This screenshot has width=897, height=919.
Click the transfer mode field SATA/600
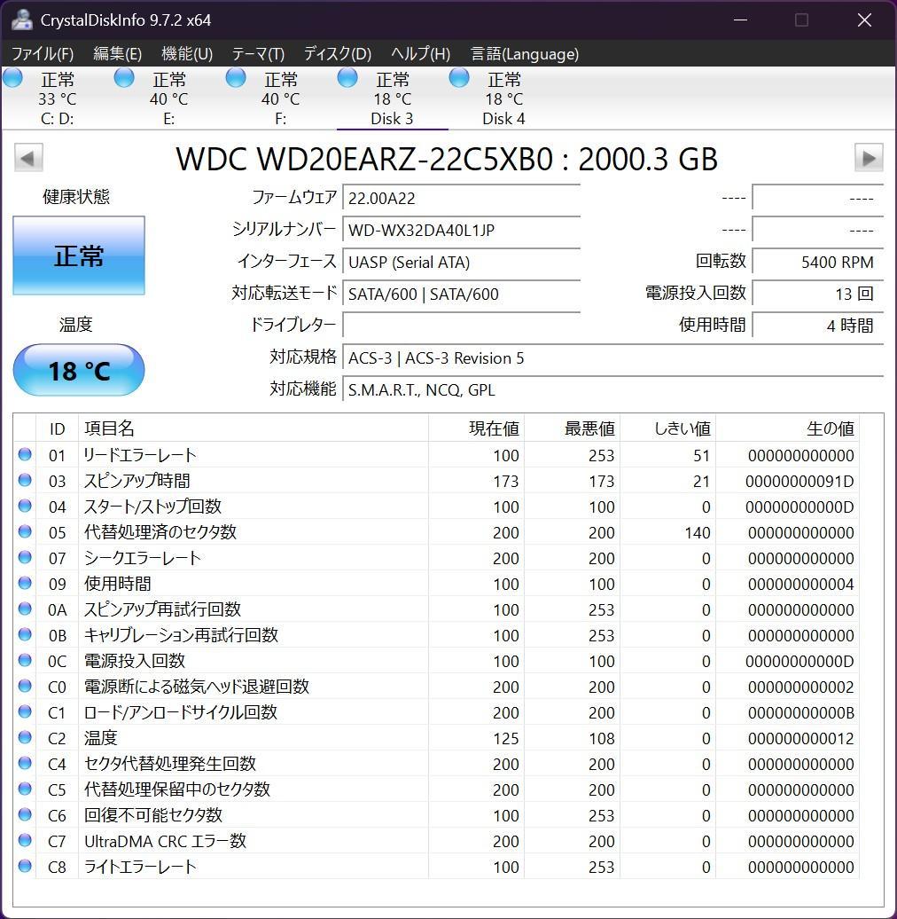pos(462,294)
